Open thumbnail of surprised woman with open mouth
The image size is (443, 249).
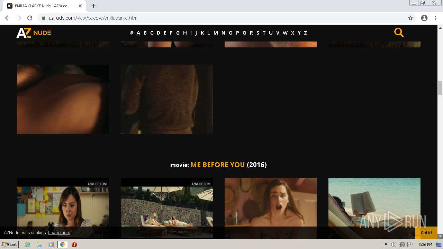coord(271,208)
